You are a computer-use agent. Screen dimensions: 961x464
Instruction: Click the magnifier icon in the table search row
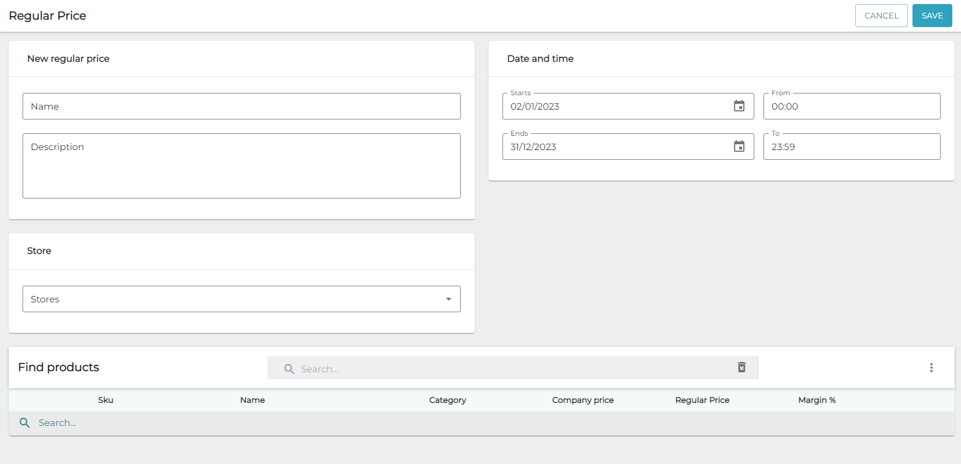(25, 423)
